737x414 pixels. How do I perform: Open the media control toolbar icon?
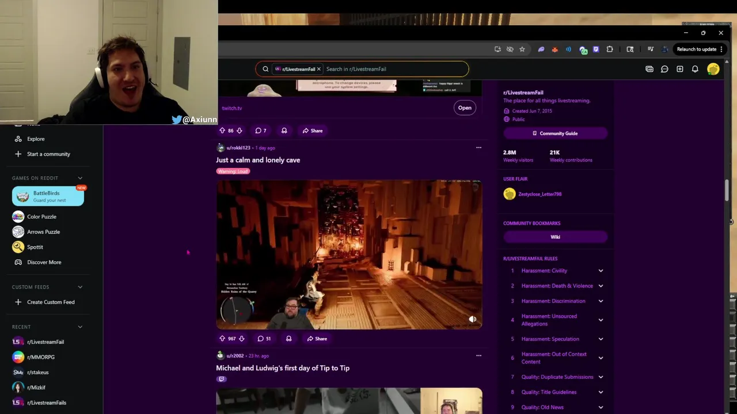(x=651, y=49)
